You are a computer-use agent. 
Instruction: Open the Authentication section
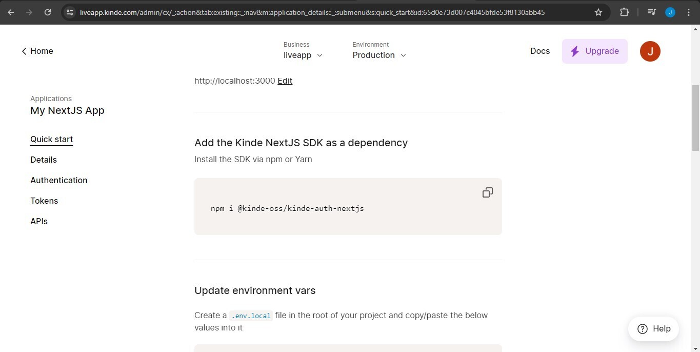click(x=59, y=180)
